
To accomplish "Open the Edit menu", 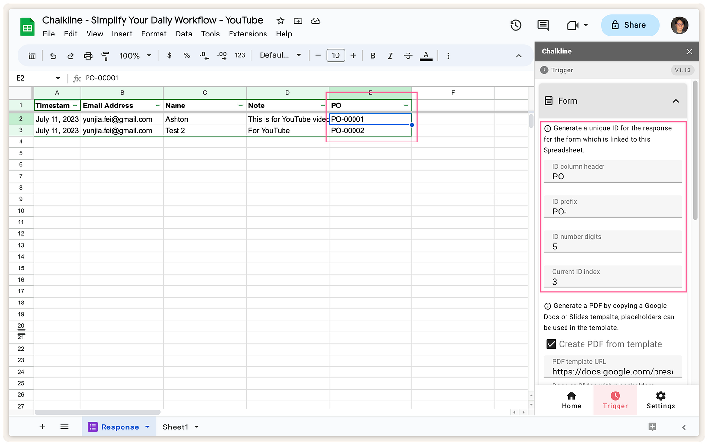I will point(71,34).
